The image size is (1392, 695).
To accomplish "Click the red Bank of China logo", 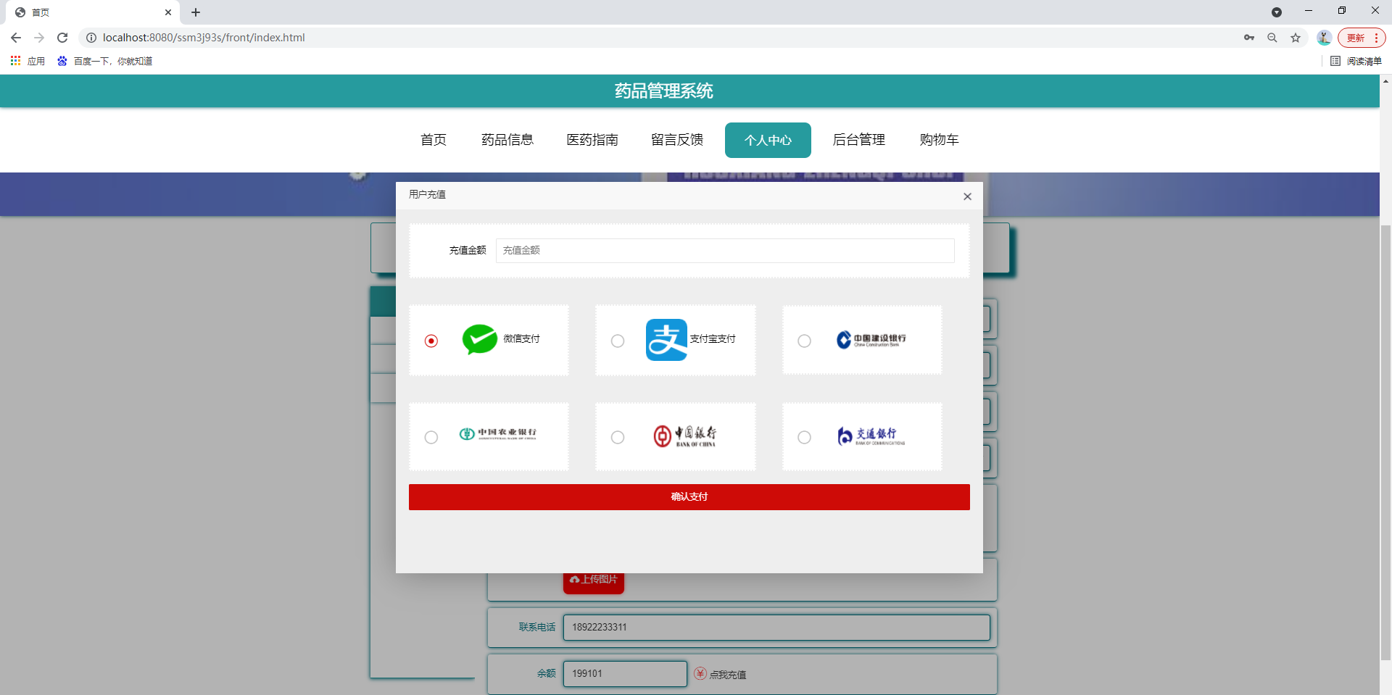I will tap(684, 436).
